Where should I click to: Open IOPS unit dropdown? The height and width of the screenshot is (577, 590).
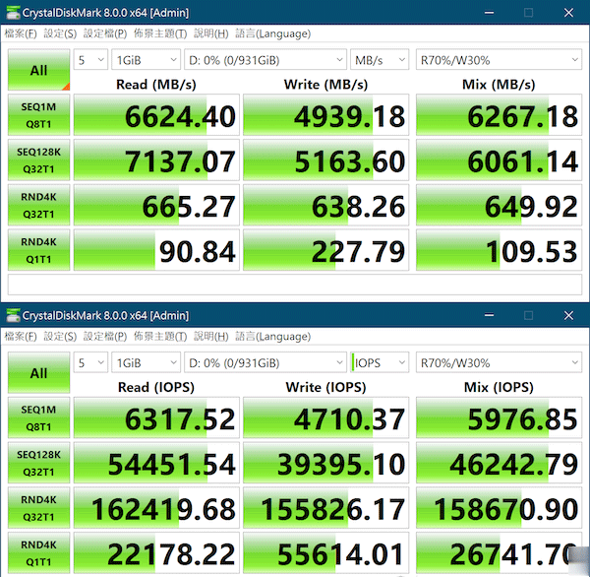point(380,362)
